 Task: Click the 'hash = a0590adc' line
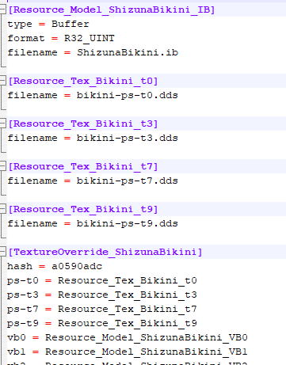tap(55, 266)
